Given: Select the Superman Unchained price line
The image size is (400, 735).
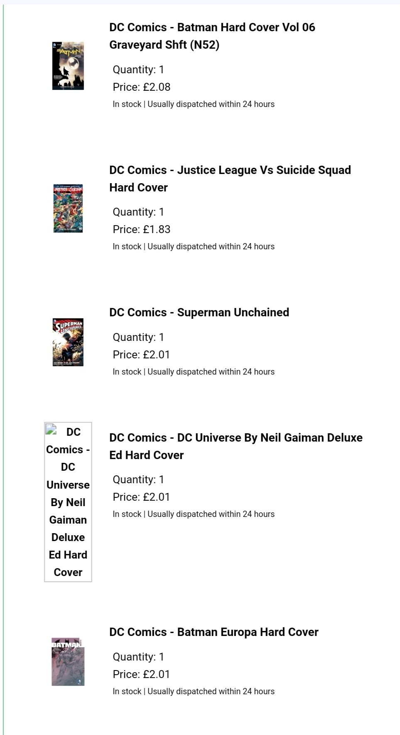Looking at the screenshot, I should 142,355.
